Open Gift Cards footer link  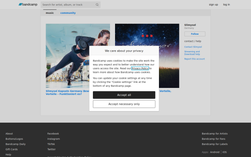click(12, 149)
